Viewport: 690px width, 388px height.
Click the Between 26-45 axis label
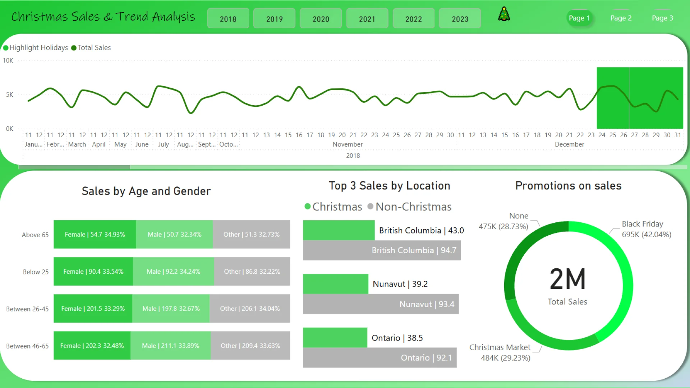27,309
